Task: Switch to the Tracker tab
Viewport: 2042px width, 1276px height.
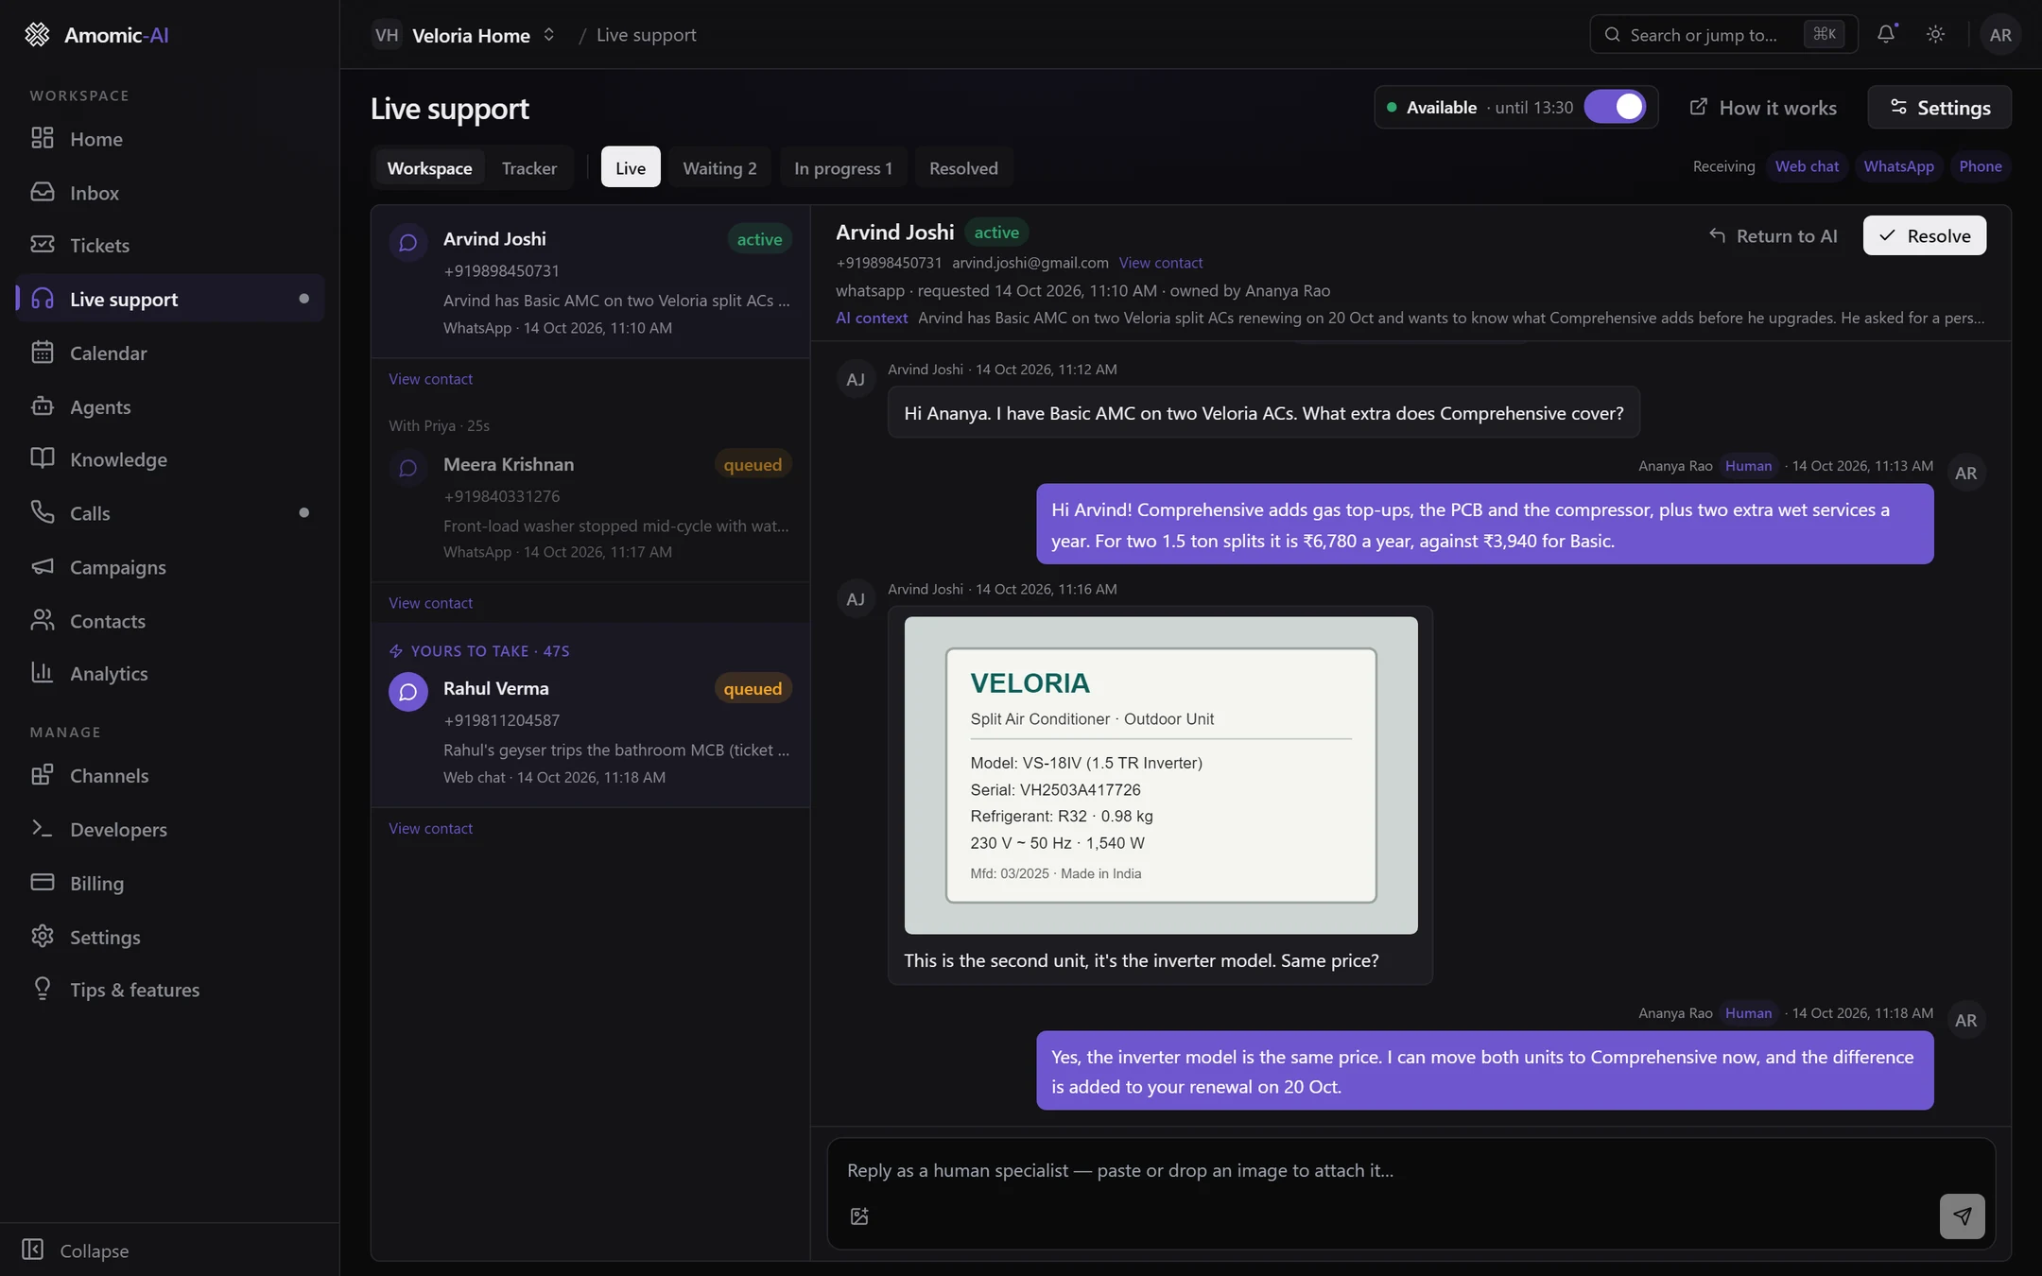Action: pyautogui.click(x=529, y=168)
